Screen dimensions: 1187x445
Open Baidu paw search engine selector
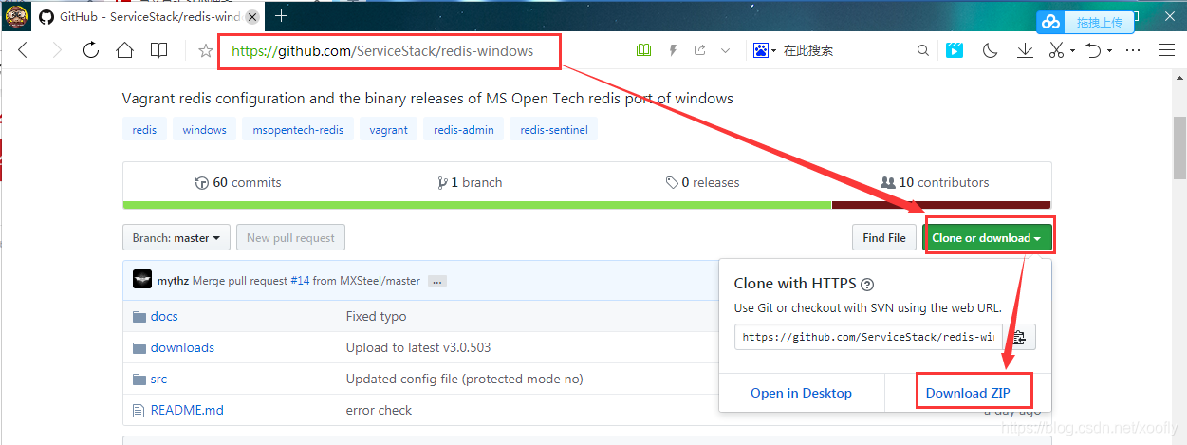click(765, 51)
